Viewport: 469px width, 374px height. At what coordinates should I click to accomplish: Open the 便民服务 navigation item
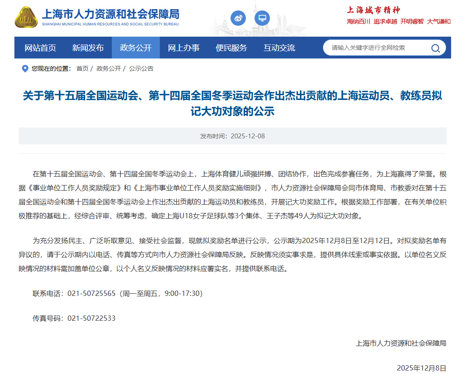231,48
